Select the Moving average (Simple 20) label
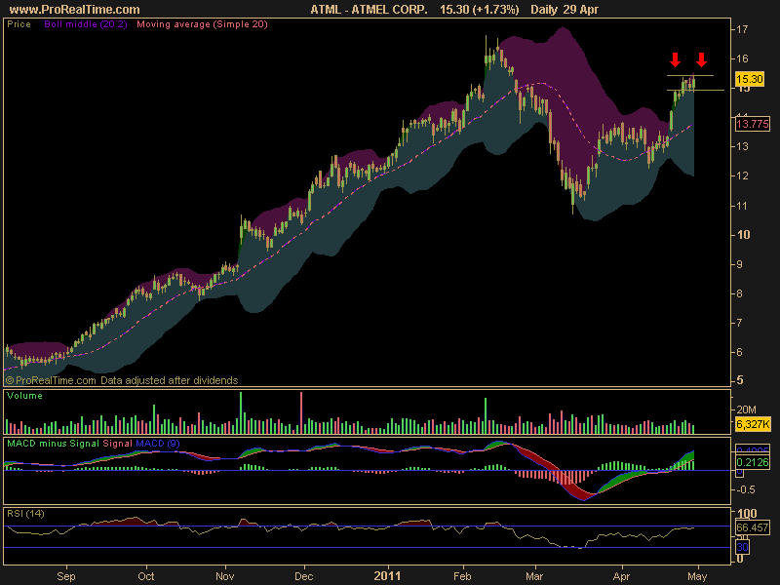780x585 pixels. [x=202, y=24]
